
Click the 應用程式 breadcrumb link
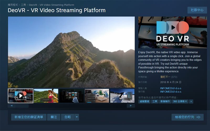pos(13,5)
